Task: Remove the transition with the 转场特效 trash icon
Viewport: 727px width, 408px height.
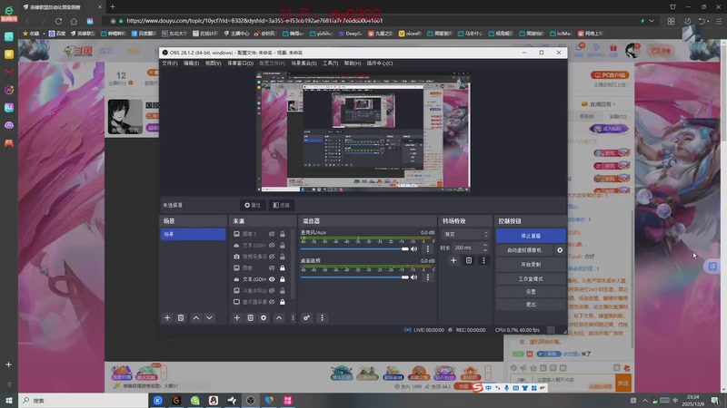Action: coord(469,260)
